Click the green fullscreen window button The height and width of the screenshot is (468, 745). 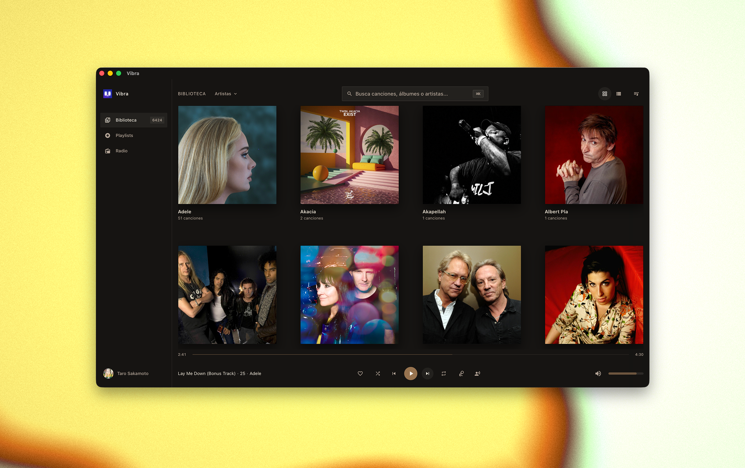pos(119,73)
